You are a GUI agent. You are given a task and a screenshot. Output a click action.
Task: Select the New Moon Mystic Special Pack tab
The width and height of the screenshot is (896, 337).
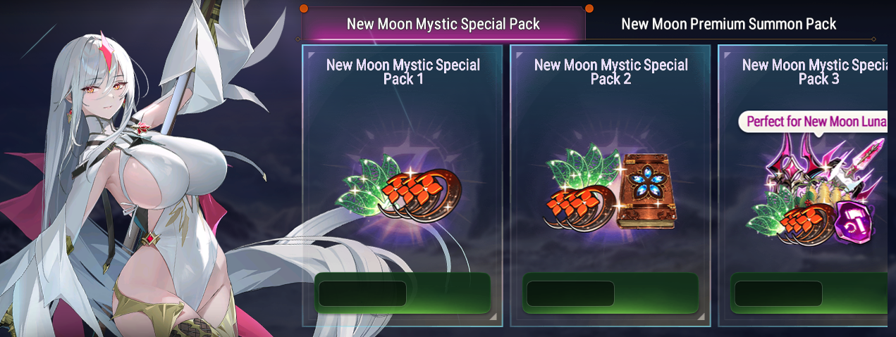(x=443, y=24)
